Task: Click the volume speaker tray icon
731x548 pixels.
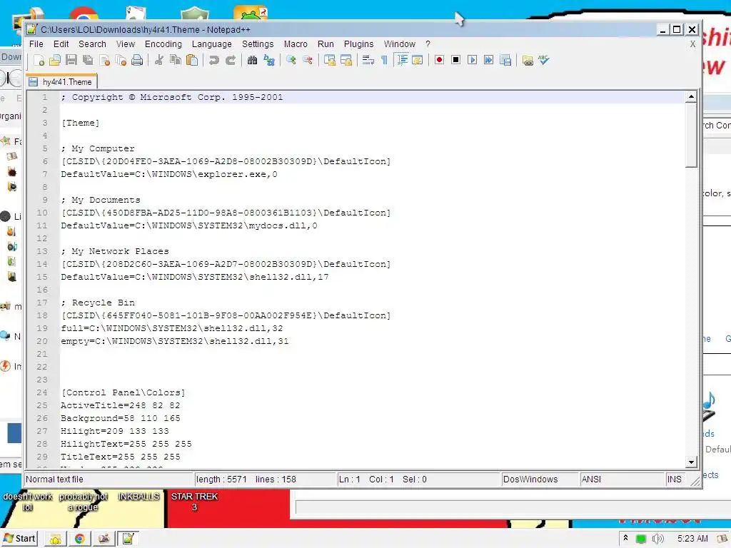Action: click(x=657, y=539)
